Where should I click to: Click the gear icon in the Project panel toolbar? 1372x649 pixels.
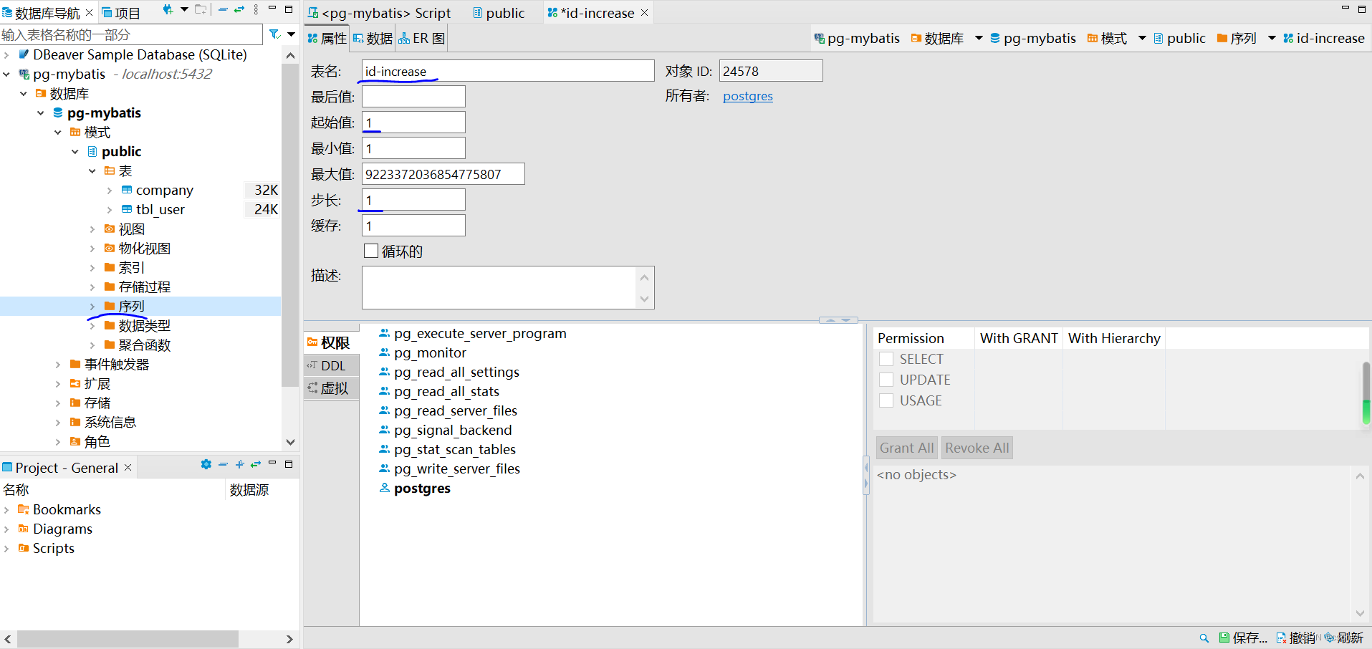[x=206, y=464]
